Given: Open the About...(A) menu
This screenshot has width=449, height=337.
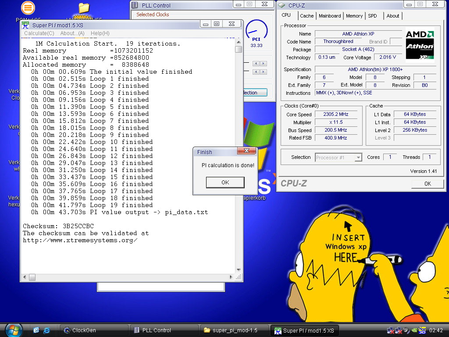Looking at the screenshot, I should point(72,33).
